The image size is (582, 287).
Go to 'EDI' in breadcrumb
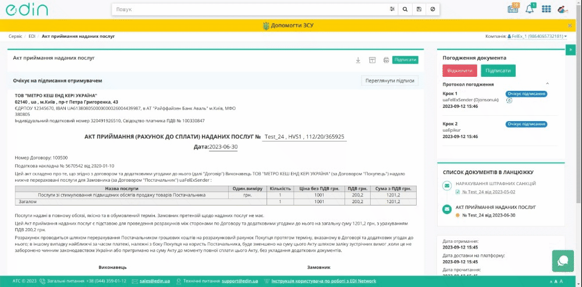click(x=32, y=37)
